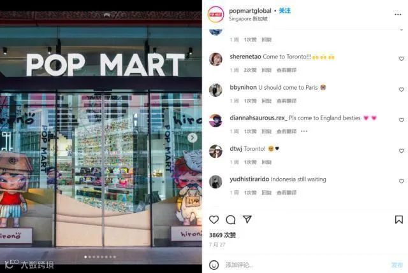The width and height of the screenshot is (408, 273).
Task: Like yudhistirarido's Indonesia comment
Action: pos(401,181)
